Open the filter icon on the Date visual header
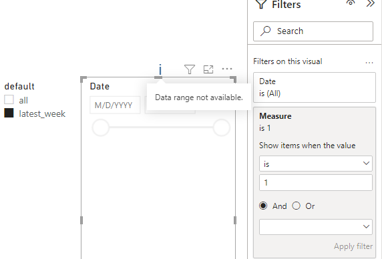The height and width of the screenshot is (259, 382). [190, 69]
